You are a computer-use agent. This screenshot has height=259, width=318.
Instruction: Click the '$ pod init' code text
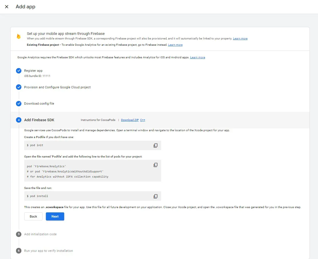pyautogui.click(x=35, y=145)
